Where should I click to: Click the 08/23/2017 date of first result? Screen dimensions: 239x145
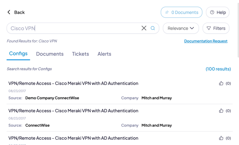click(x=17, y=91)
